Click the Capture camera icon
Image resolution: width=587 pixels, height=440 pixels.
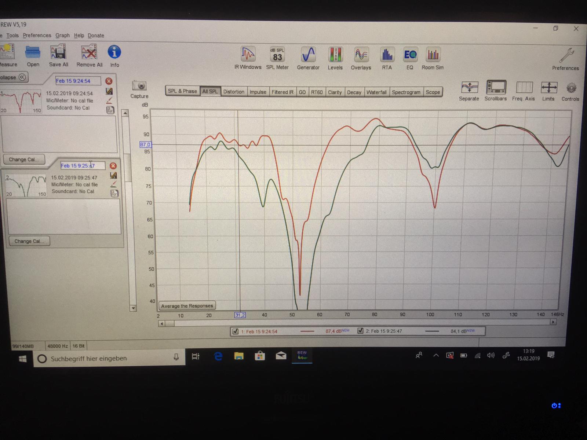point(139,86)
